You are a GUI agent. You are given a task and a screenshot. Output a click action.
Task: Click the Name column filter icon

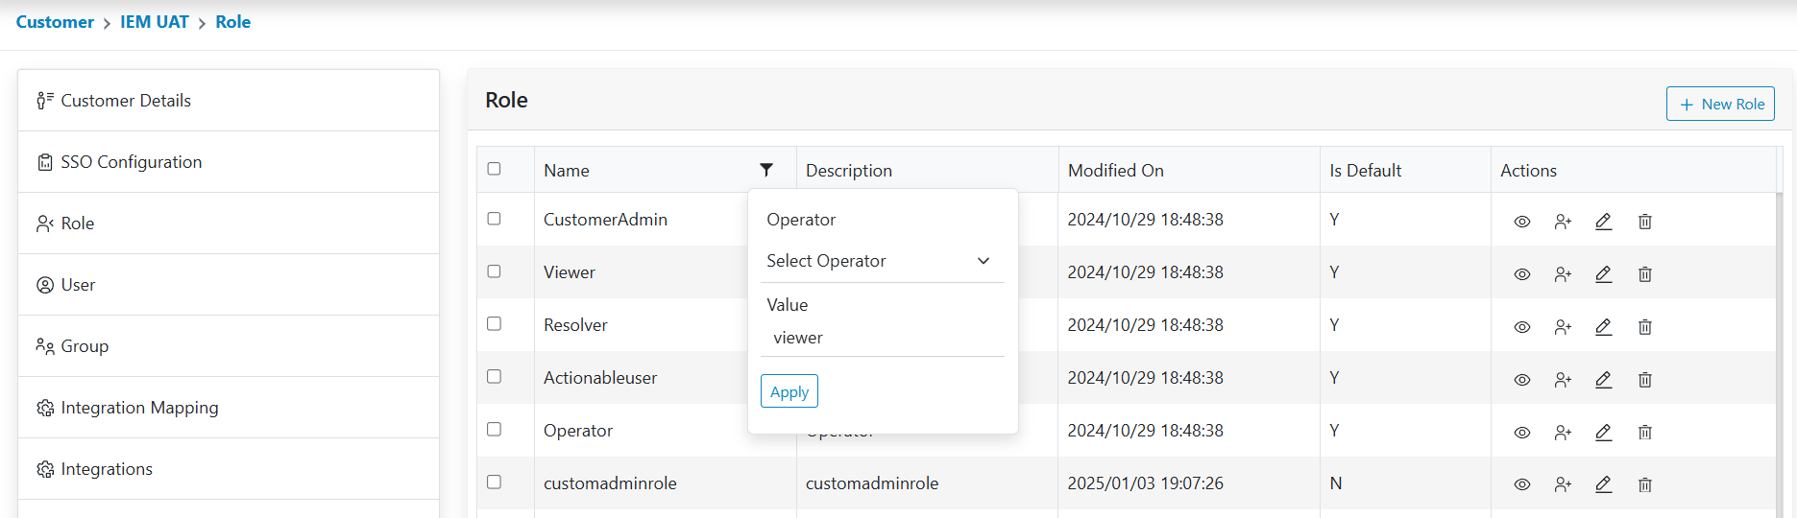[766, 170]
